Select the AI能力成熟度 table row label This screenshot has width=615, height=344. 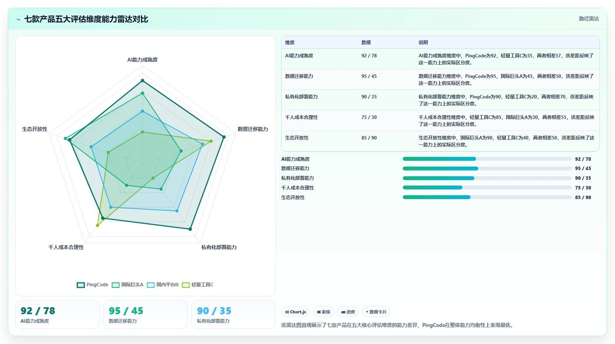point(299,56)
